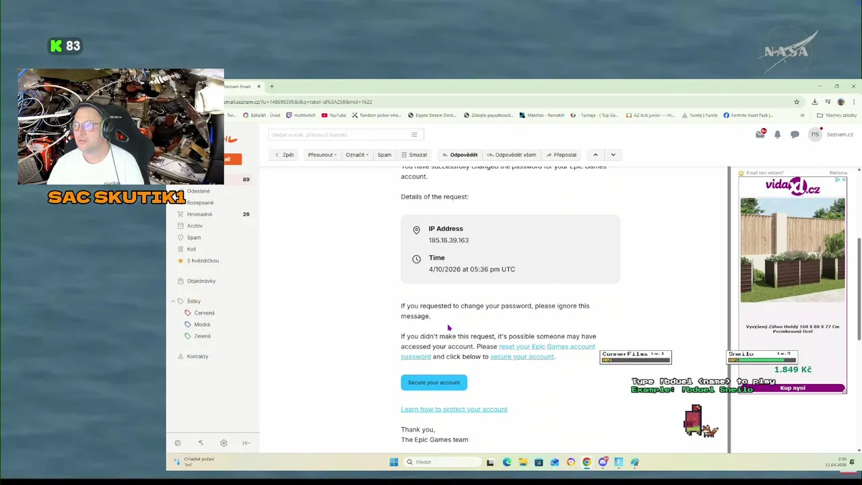862x485 pixels.
Task: Expand the bookmarks overflow chevron
Action: [x=802, y=115]
